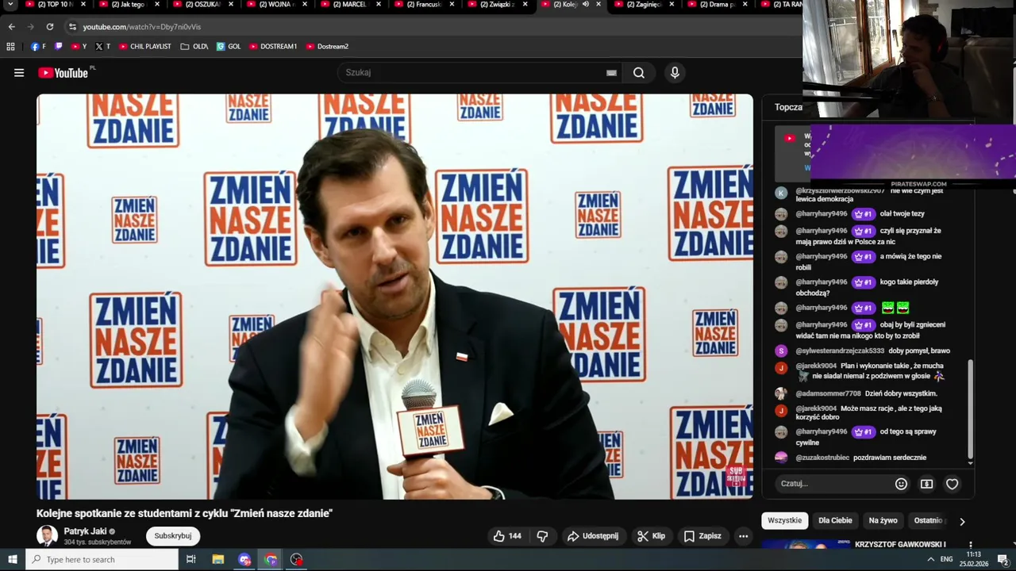Open the Facebook F bookmark

pyautogui.click(x=38, y=47)
